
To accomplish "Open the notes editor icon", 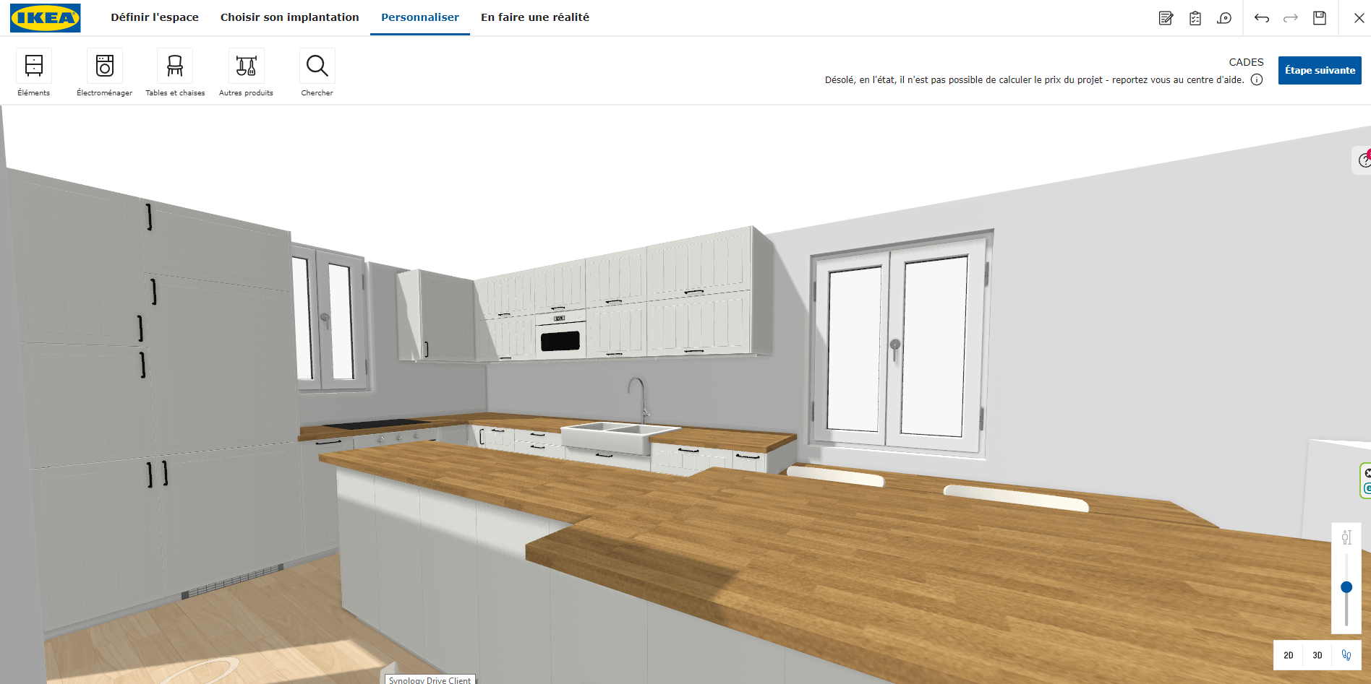I will (x=1166, y=18).
